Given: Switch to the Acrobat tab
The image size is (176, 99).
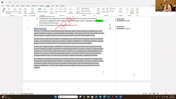Looking at the screenshot, I should point(62,6).
